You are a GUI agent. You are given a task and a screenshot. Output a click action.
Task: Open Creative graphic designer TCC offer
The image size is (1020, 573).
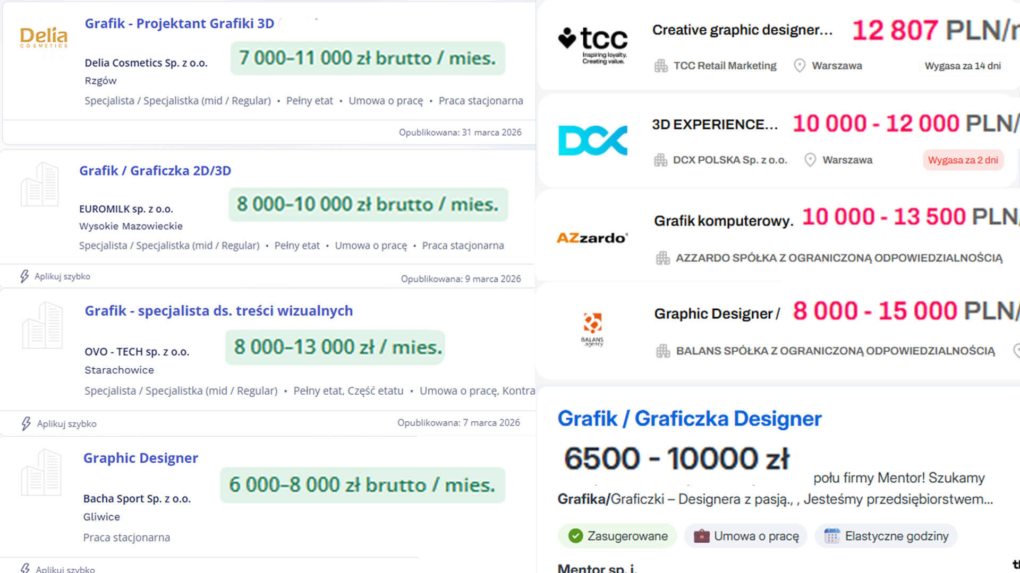click(742, 30)
